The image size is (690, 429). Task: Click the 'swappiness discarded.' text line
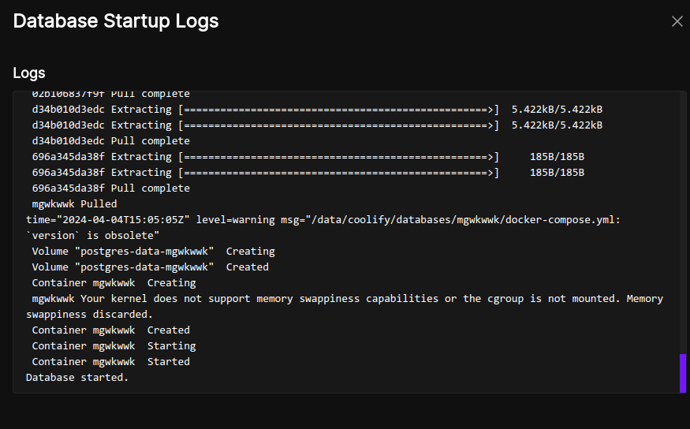point(89,315)
